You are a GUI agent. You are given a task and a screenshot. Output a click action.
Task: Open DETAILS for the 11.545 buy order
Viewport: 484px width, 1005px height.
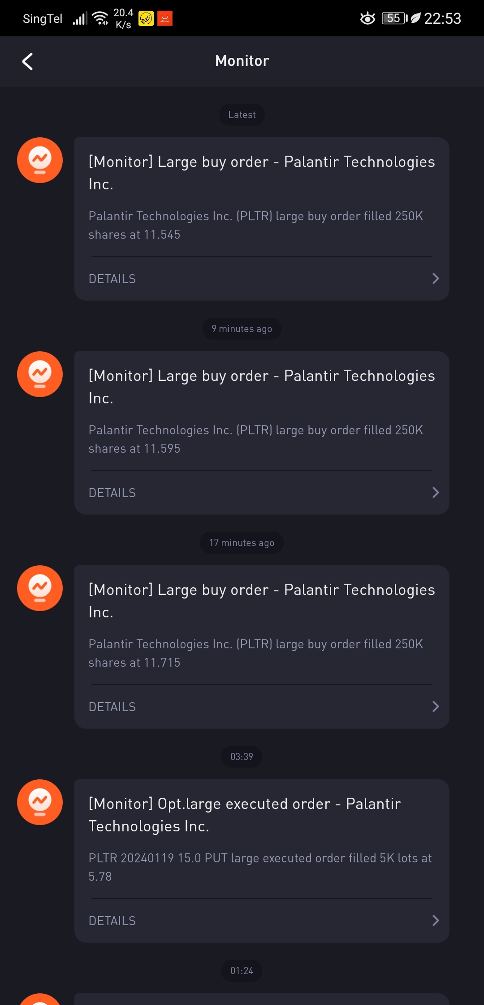pyautogui.click(x=112, y=279)
